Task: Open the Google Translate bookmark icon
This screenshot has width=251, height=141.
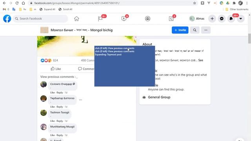Action: click(14, 9)
